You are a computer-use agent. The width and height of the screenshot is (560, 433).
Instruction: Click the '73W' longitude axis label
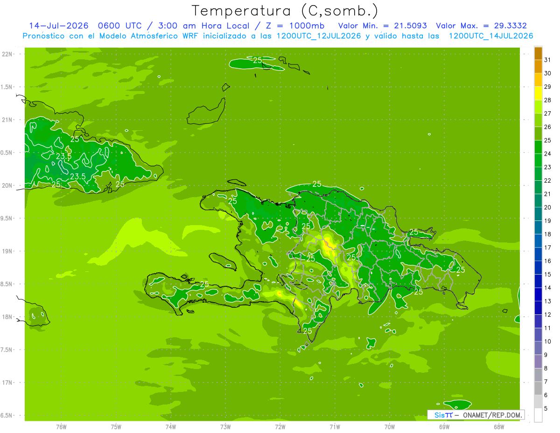pos(225,426)
